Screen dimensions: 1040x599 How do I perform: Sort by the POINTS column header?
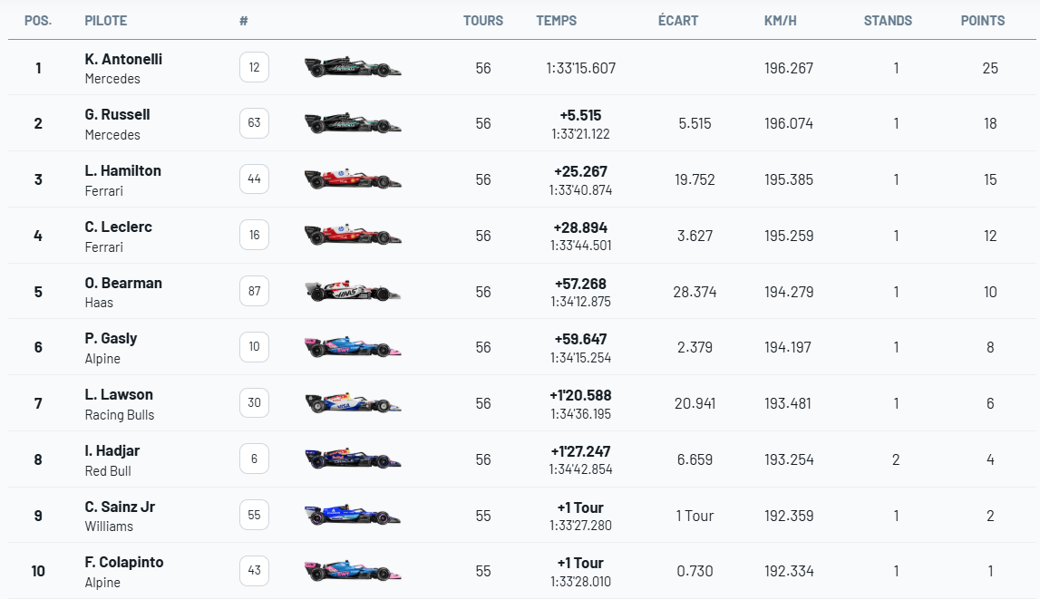click(x=983, y=21)
